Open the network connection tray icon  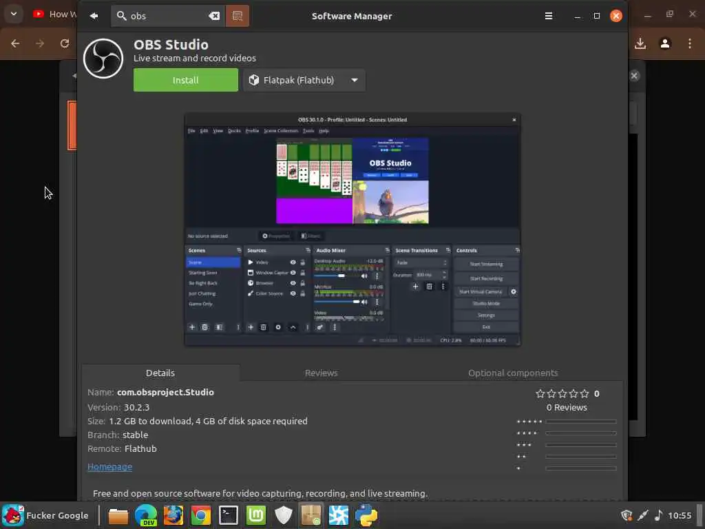[643, 515]
